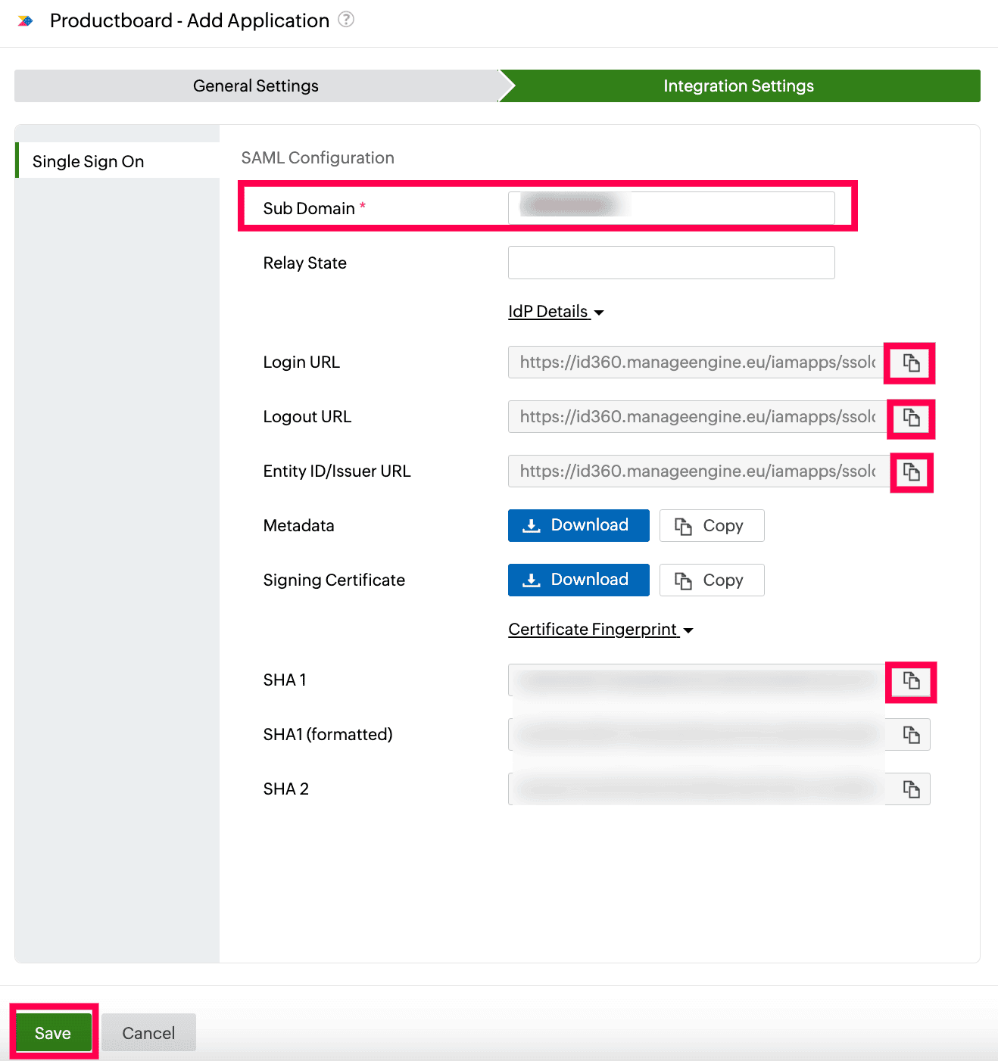Copy the Signing Certificate
998x1061 pixels.
712,580
